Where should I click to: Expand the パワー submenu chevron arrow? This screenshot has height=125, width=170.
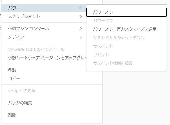click(x=81, y=8)
